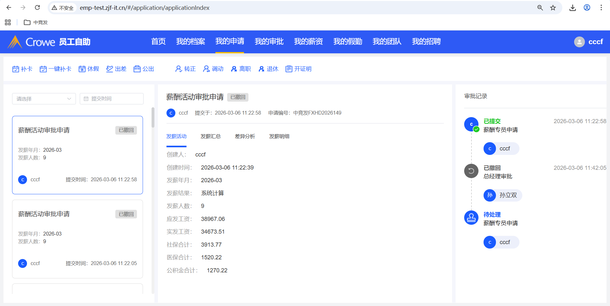The image size is (610, 306).
Task: Switch to the 发薪汇总 tab
Action: (210, 136)
